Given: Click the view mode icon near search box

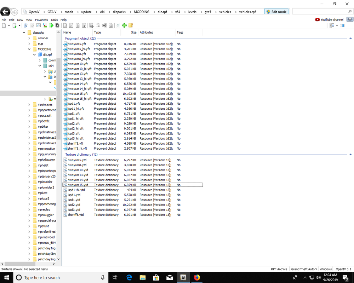Looking at the screenshot, I should point(331,25).
